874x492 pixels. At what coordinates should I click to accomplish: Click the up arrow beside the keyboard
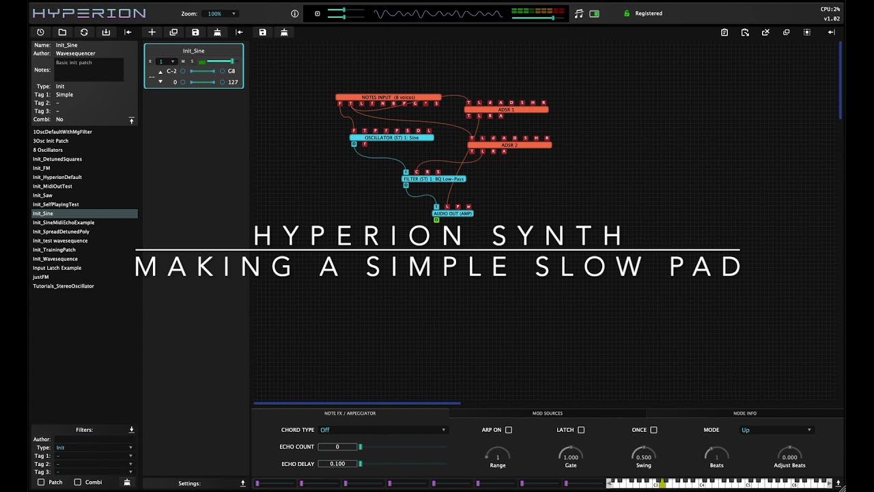[x=838, y=483]
